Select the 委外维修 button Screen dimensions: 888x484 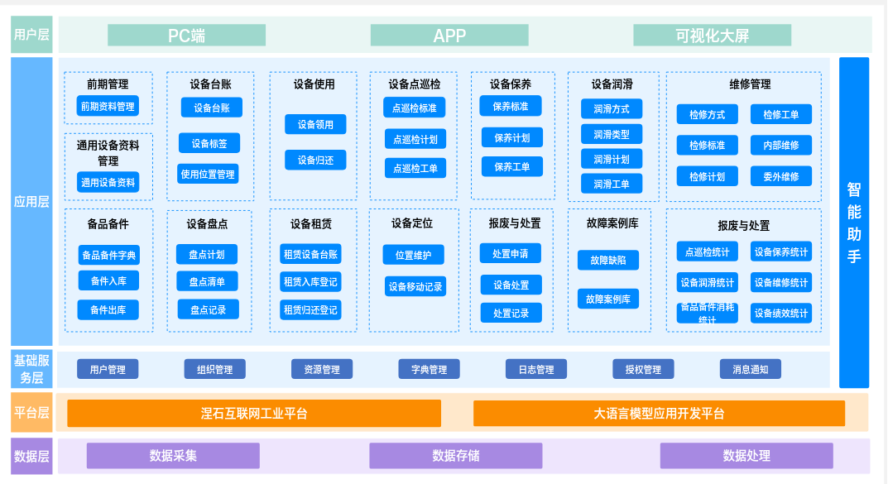(781, 176)
